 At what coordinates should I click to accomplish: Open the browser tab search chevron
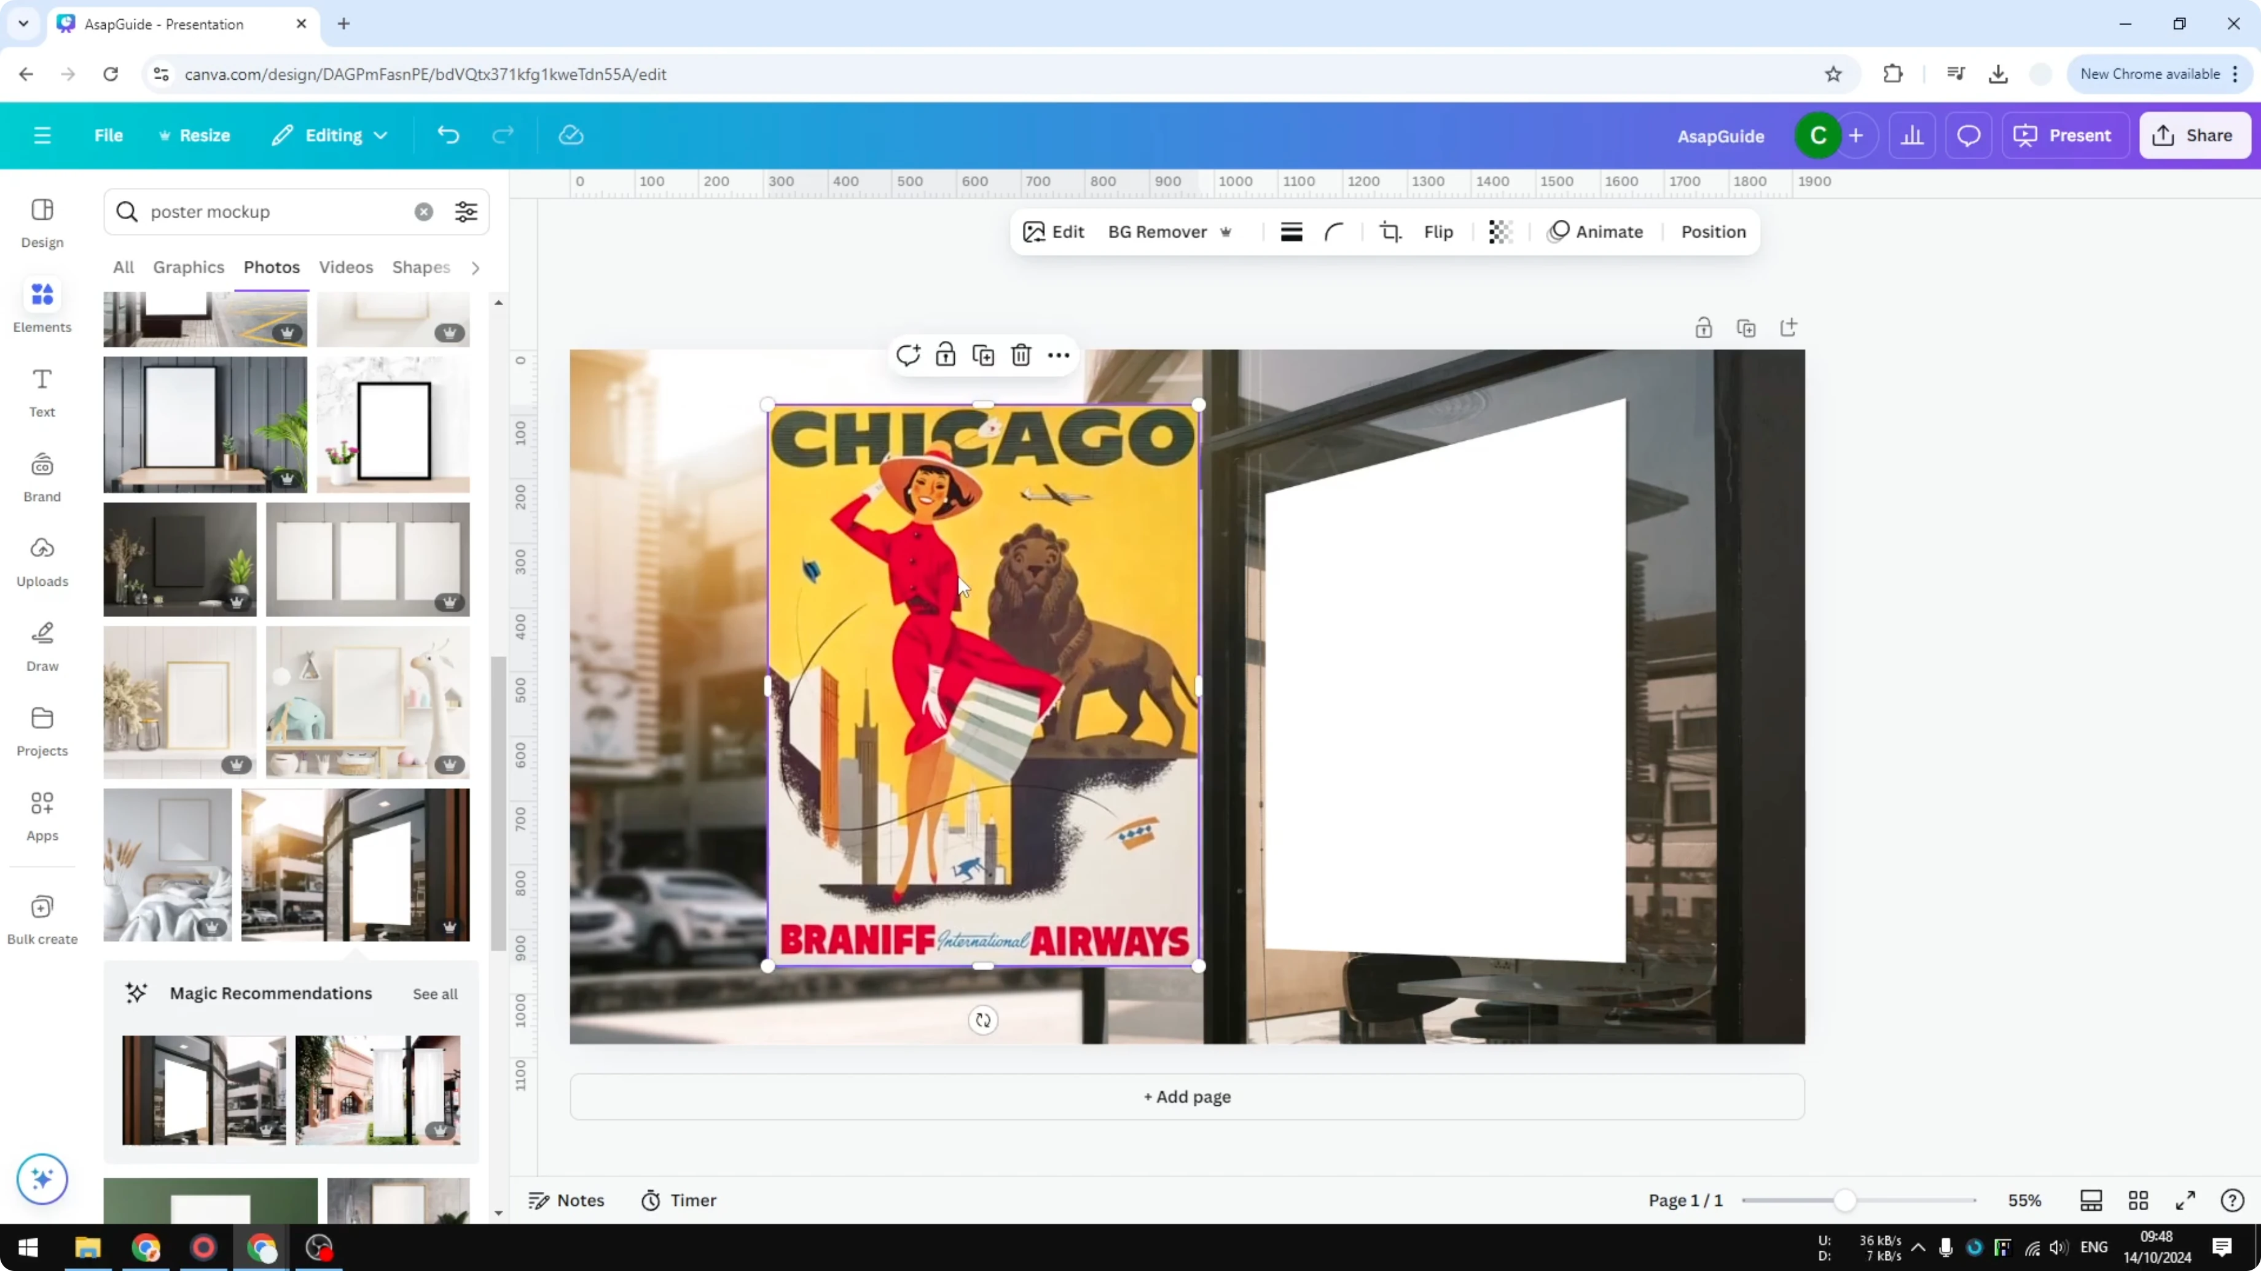23,24
